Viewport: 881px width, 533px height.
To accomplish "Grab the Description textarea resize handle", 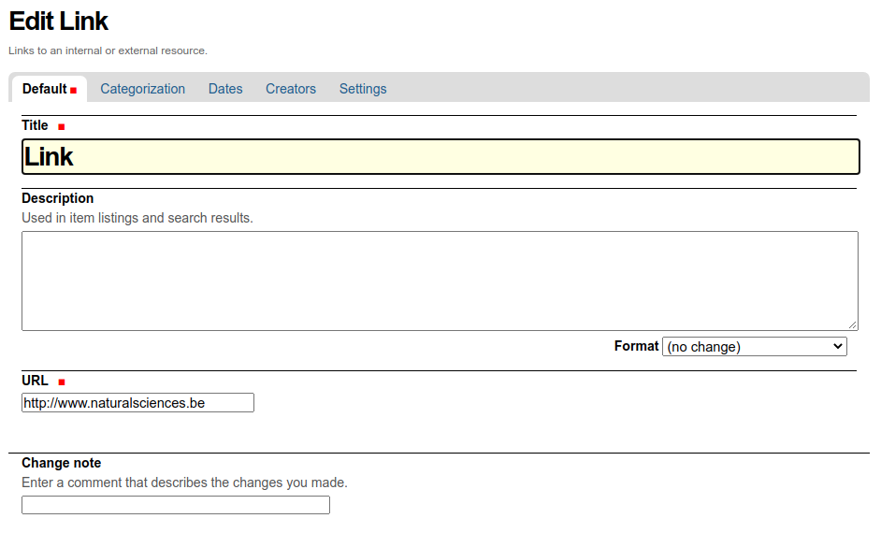I will pos(853,325).
